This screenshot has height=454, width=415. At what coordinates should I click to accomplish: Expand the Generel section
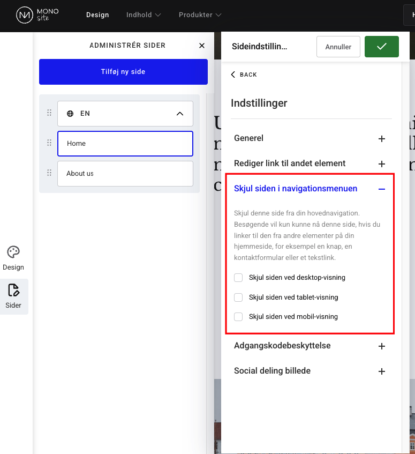pos(381,139)
